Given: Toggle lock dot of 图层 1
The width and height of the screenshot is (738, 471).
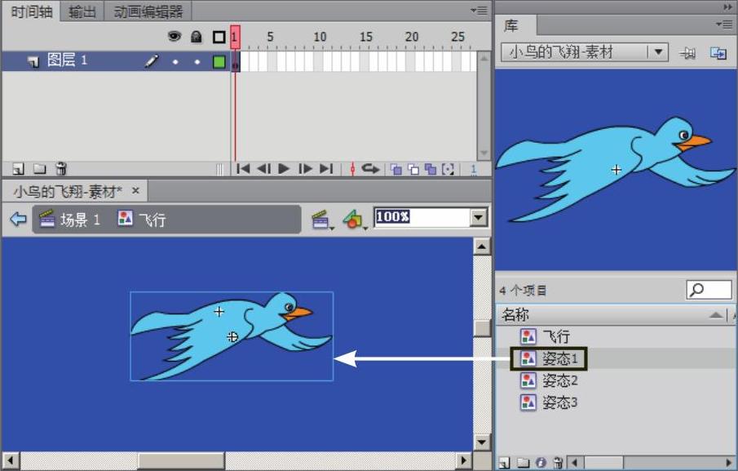Looking at the screenshot, I should 197,62.
